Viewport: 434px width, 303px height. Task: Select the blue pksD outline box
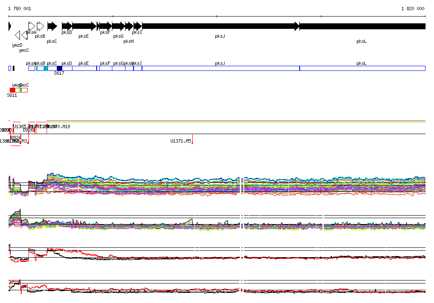[67, 68]
